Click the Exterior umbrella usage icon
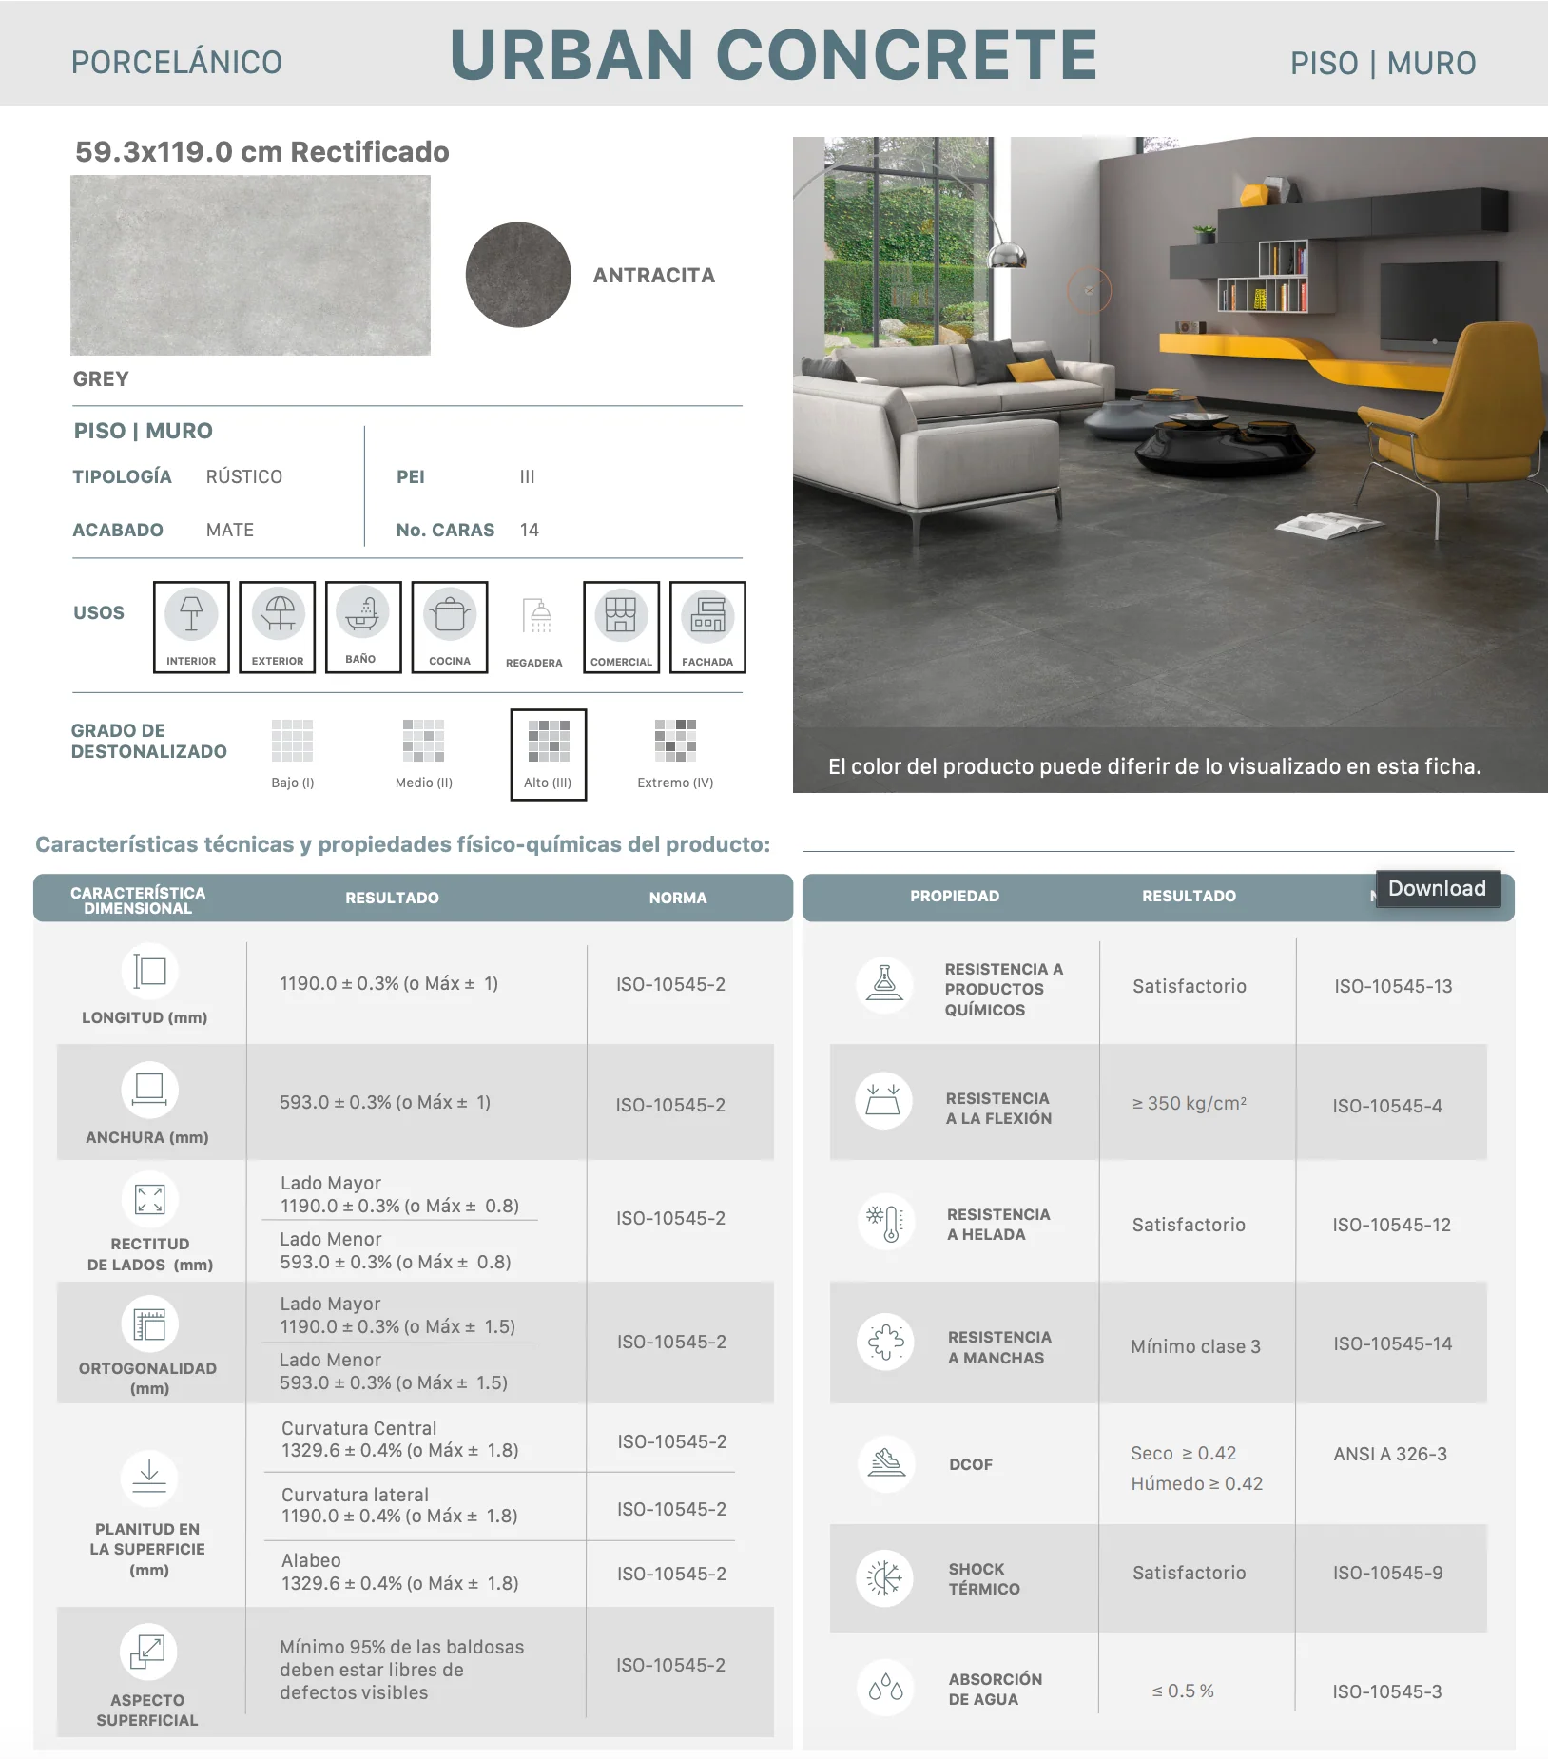 278,627
